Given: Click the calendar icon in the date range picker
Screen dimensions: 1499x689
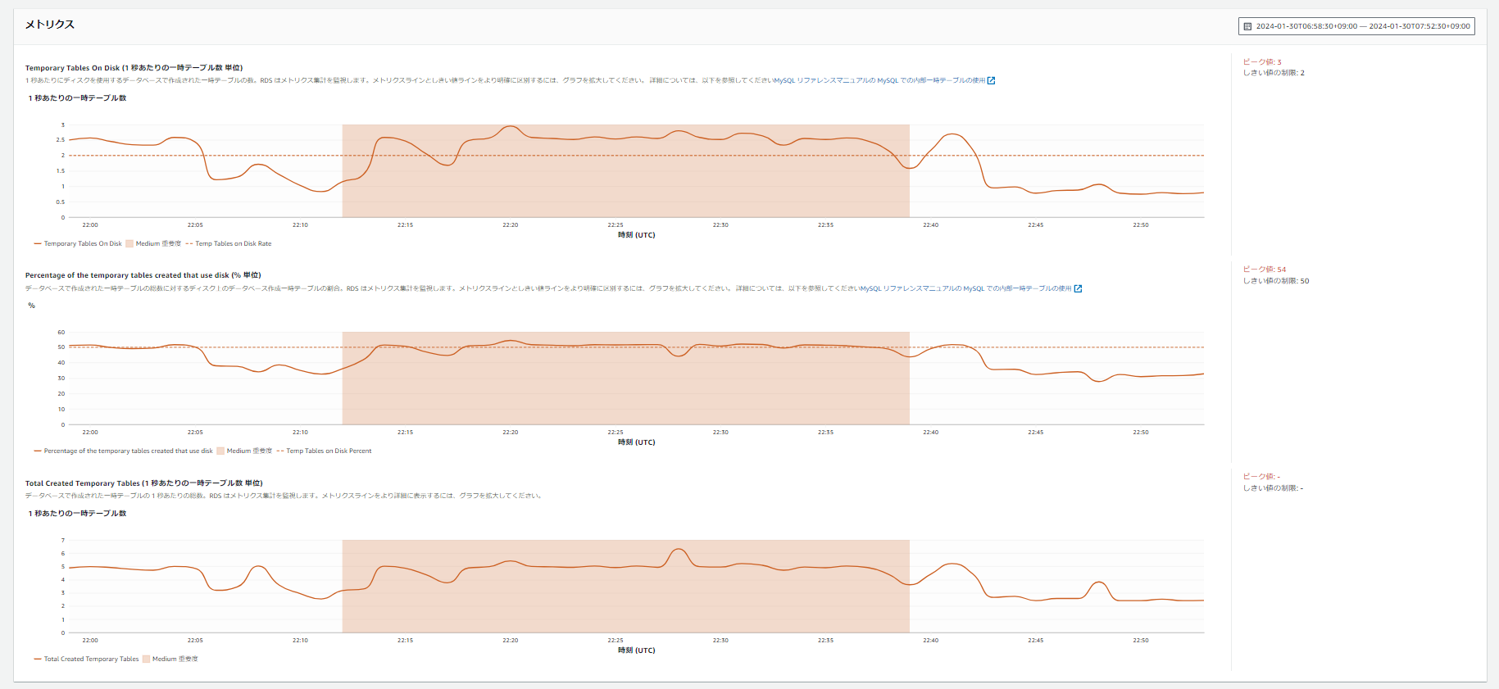Looking at the screenshot, I should tap(1247, 26).
